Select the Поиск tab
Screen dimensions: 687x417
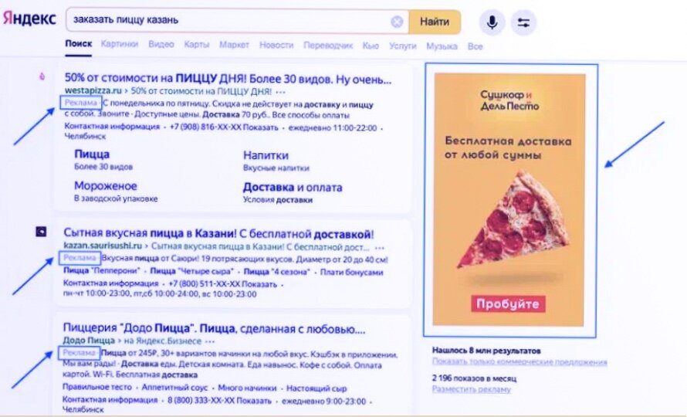pos(79,44)
